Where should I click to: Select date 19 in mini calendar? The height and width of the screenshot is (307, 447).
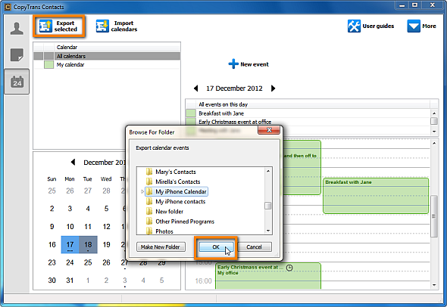pyautogui.click(x=106, y=245)
